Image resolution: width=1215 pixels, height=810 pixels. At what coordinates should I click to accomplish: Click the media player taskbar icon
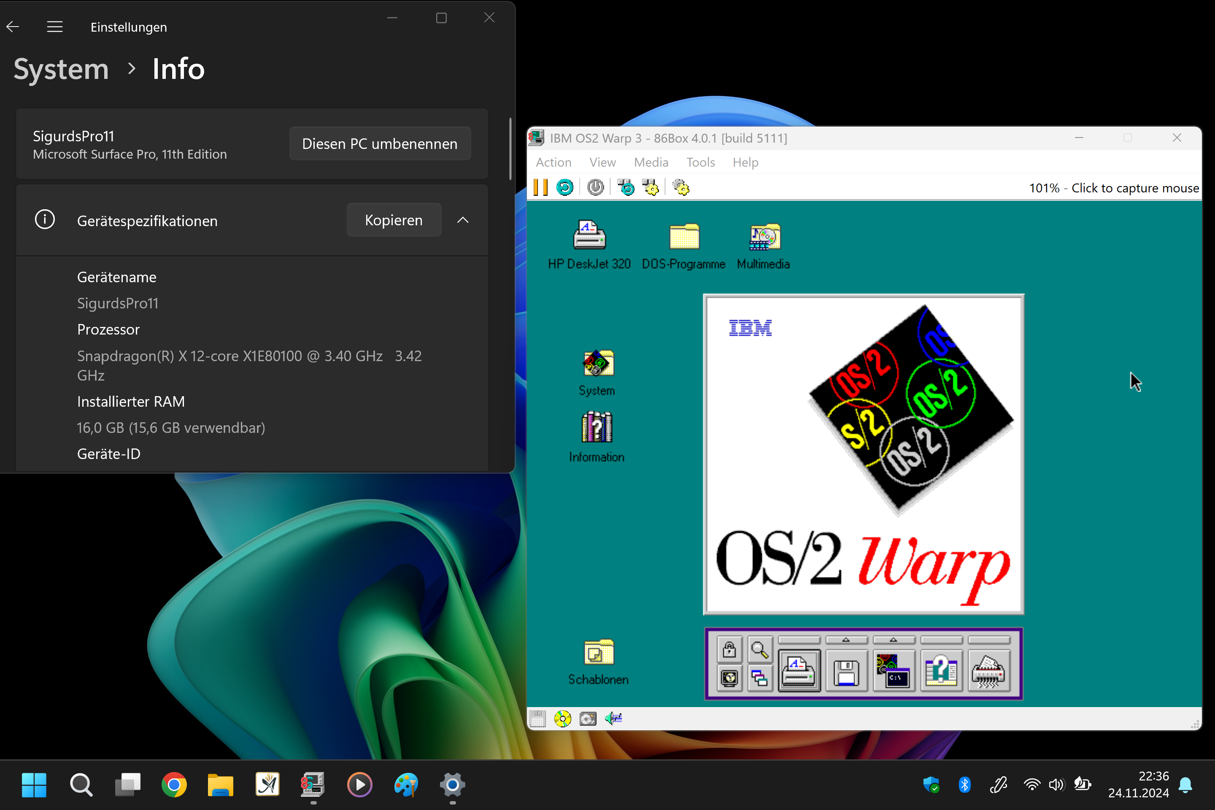[359, 785]
